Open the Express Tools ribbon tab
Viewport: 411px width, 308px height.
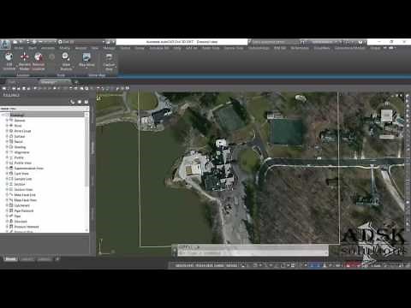(x=234, y=48)
